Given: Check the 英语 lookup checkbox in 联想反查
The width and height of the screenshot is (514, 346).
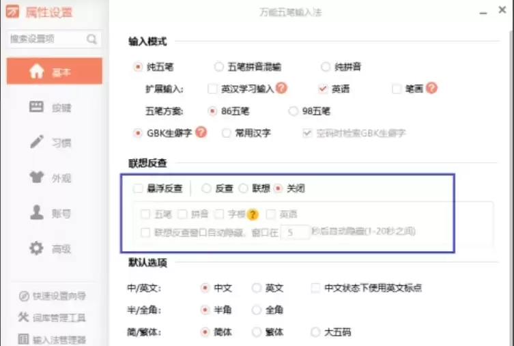Looking at the screenshot, I should 270,214.
